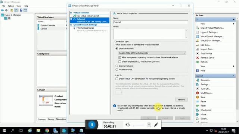The width and height of the screenshot is (239, 134).
Task: Open the Realtek network adapter dropdown
Action: coord(152,53)
